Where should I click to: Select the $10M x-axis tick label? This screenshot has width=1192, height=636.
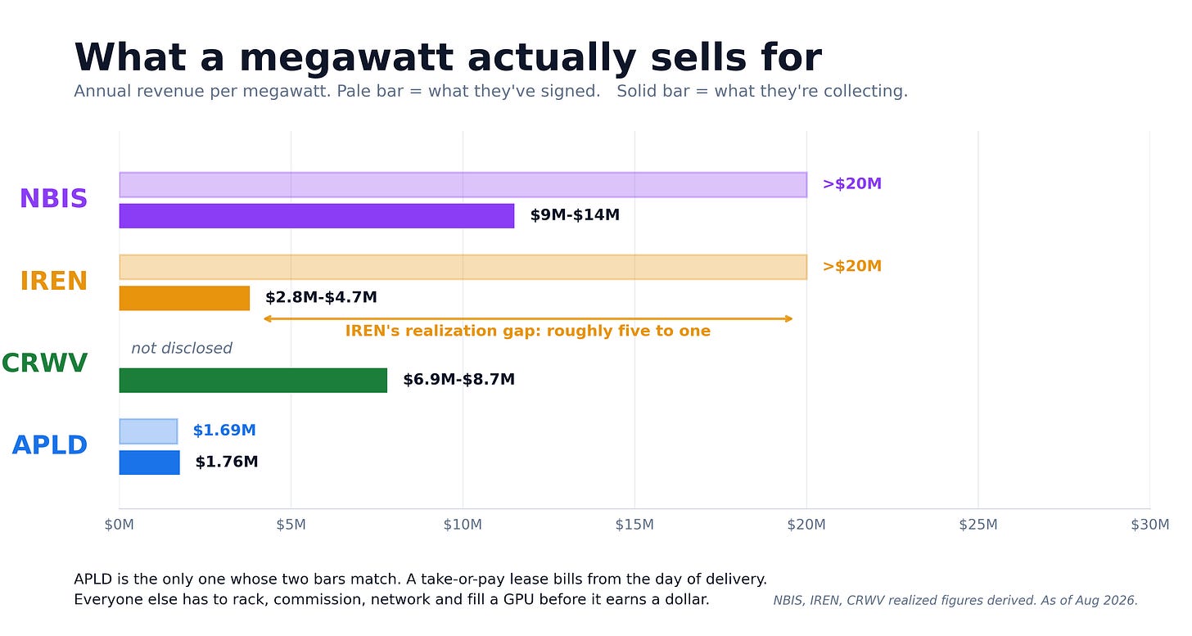click(463, 525)
